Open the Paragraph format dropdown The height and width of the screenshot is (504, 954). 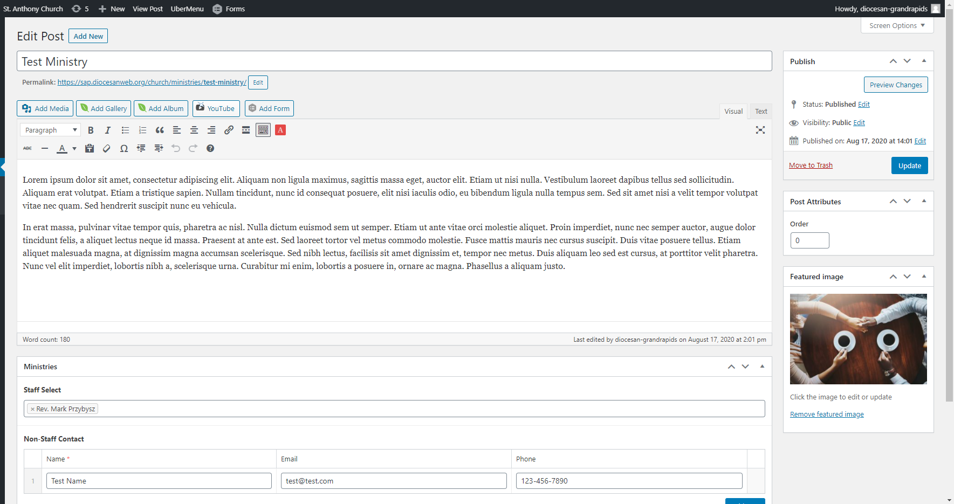point(50,130)
